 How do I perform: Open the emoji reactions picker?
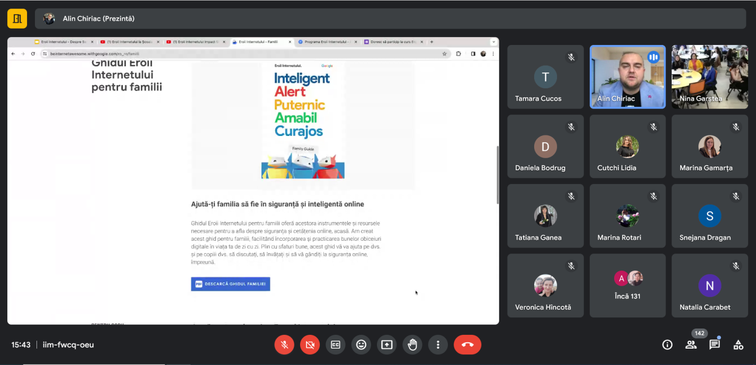point(361,345)
